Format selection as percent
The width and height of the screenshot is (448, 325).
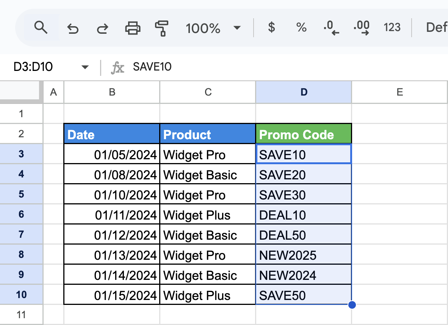tap(301, 27)
